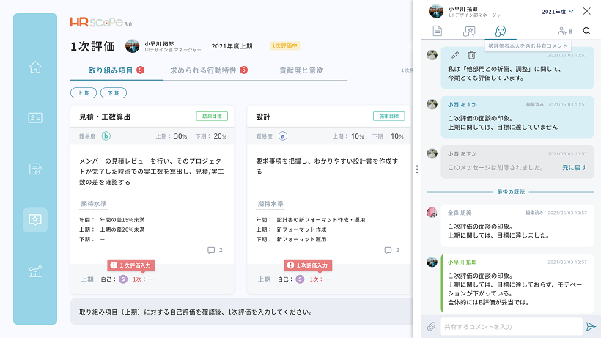
Task: Edit the comment with pencil icon
Action: 455,55
